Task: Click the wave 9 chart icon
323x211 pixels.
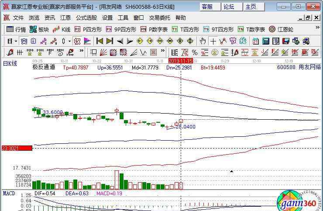Action: click(54, 41)
